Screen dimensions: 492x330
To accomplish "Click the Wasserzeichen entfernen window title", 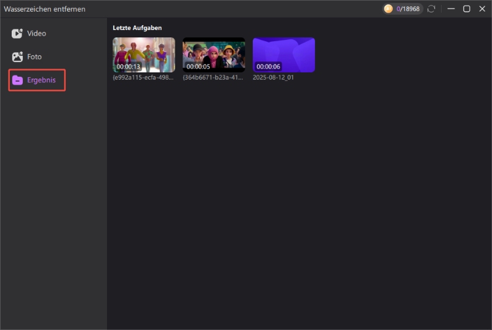I will coord(45,9).
